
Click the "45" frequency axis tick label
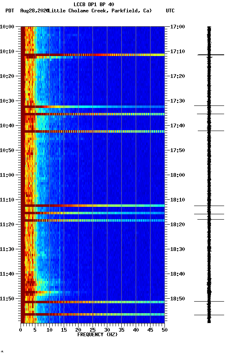150,330
